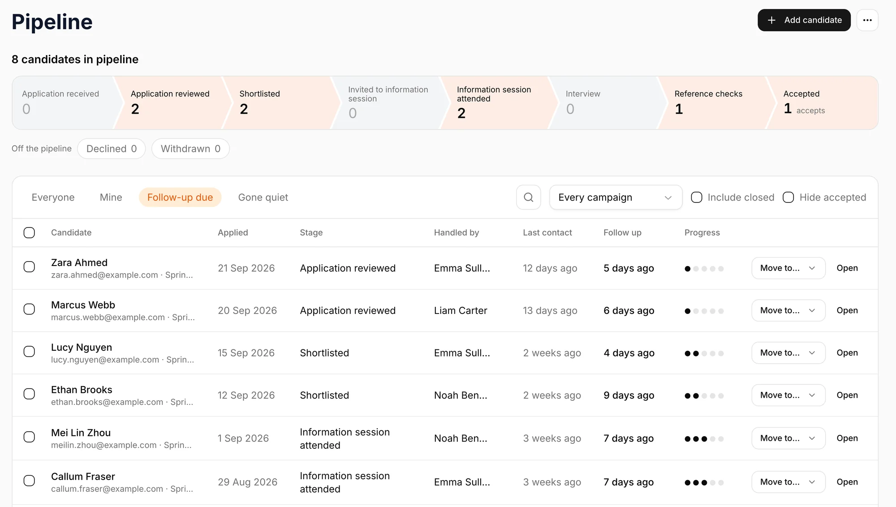
Task: Click the search magnifier icon
Action: 528,198
